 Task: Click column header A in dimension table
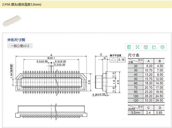pos(148,61)
